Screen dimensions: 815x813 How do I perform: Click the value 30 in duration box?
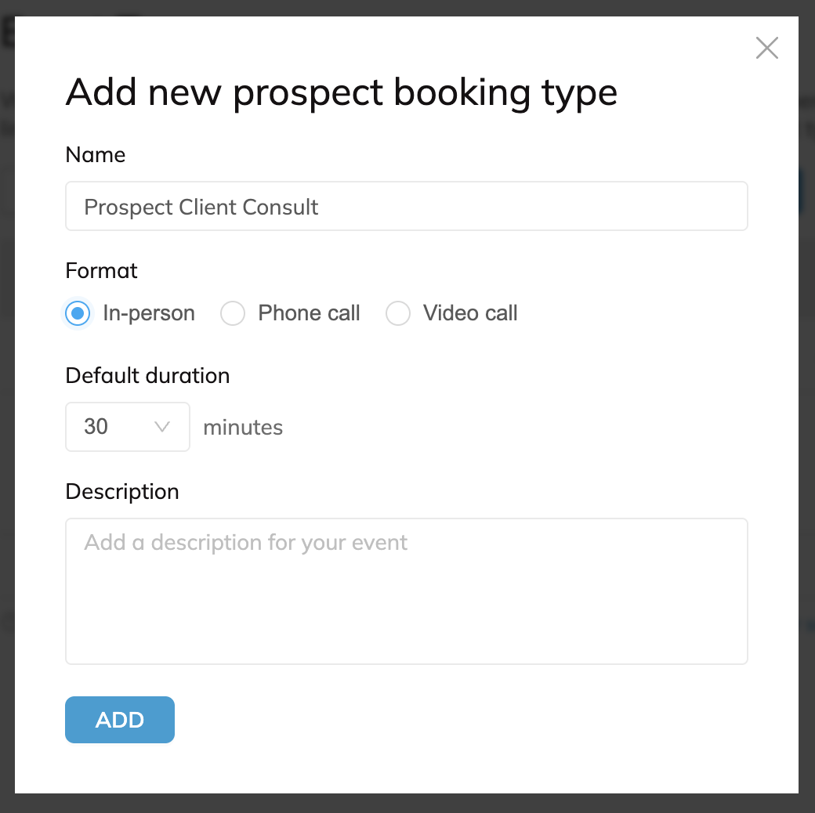[x=96, y=427]
